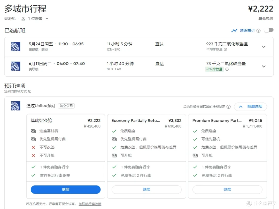Viewport: 279px width, 209px height.
Task: Click the passenger person icon
Action: (23, 19)
